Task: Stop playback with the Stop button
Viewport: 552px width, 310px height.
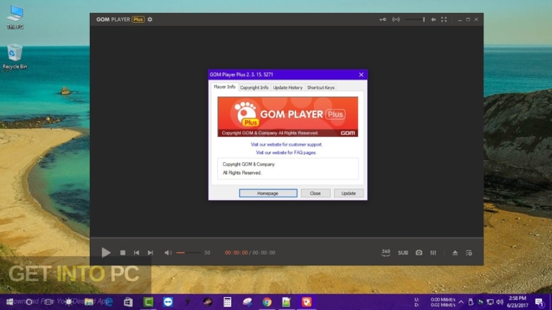Action: pyautogui.click(x=122, y=253)
